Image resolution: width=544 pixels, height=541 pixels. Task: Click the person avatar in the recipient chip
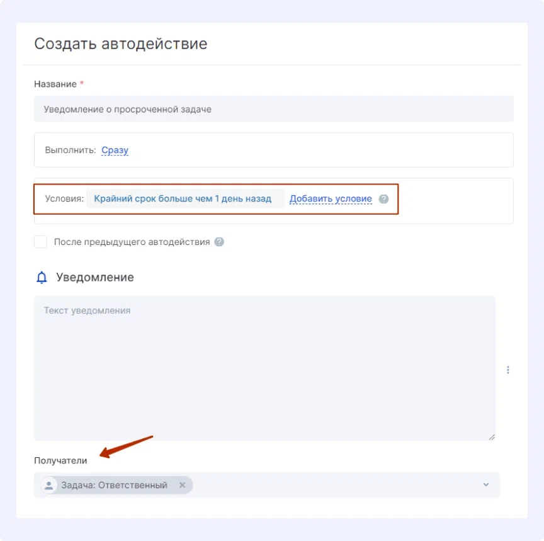(x=49, y=485)
